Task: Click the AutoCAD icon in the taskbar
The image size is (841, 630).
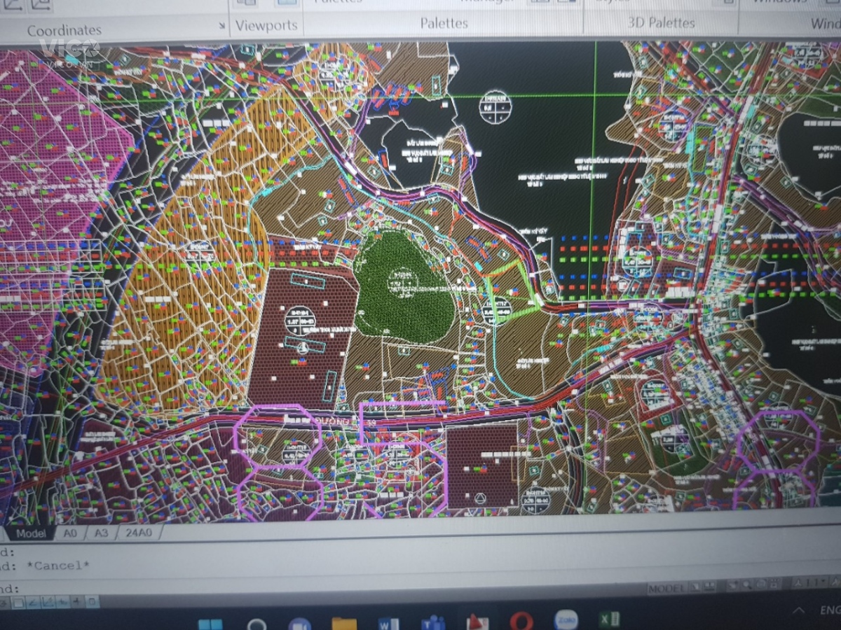Action: pyautogui.click(x=477, y=622)
